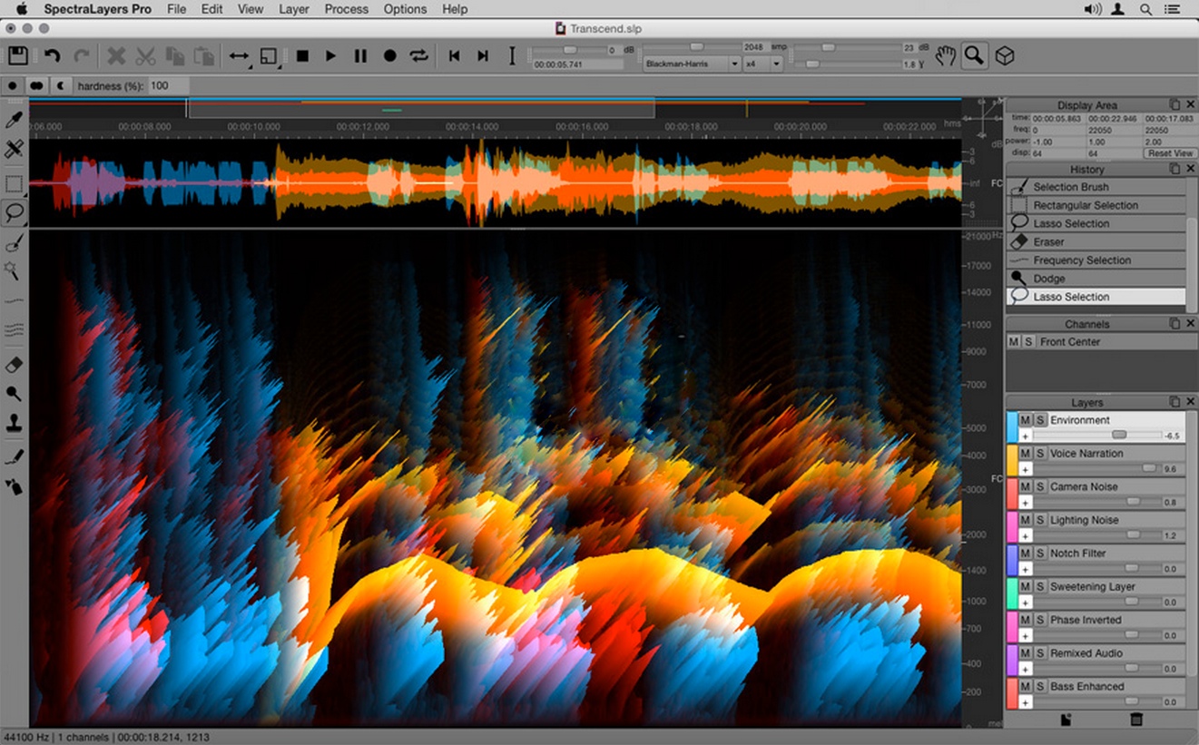
Task: Solo the Sweetening Layer
Action: point(1040,587)
